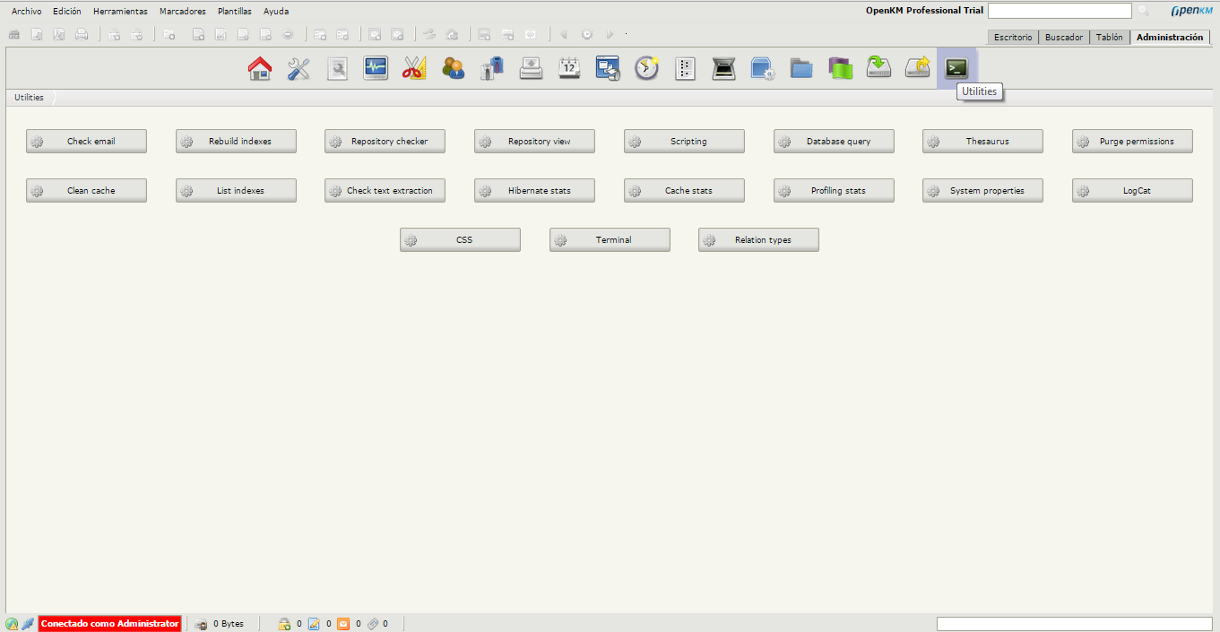
Task: Open the Herramientas menu
Action: [x=120, y=12]
